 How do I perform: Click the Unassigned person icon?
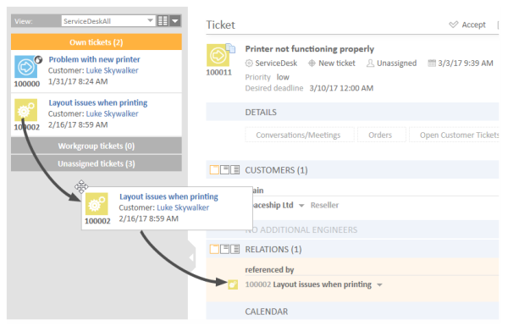(x=370, y=63)
